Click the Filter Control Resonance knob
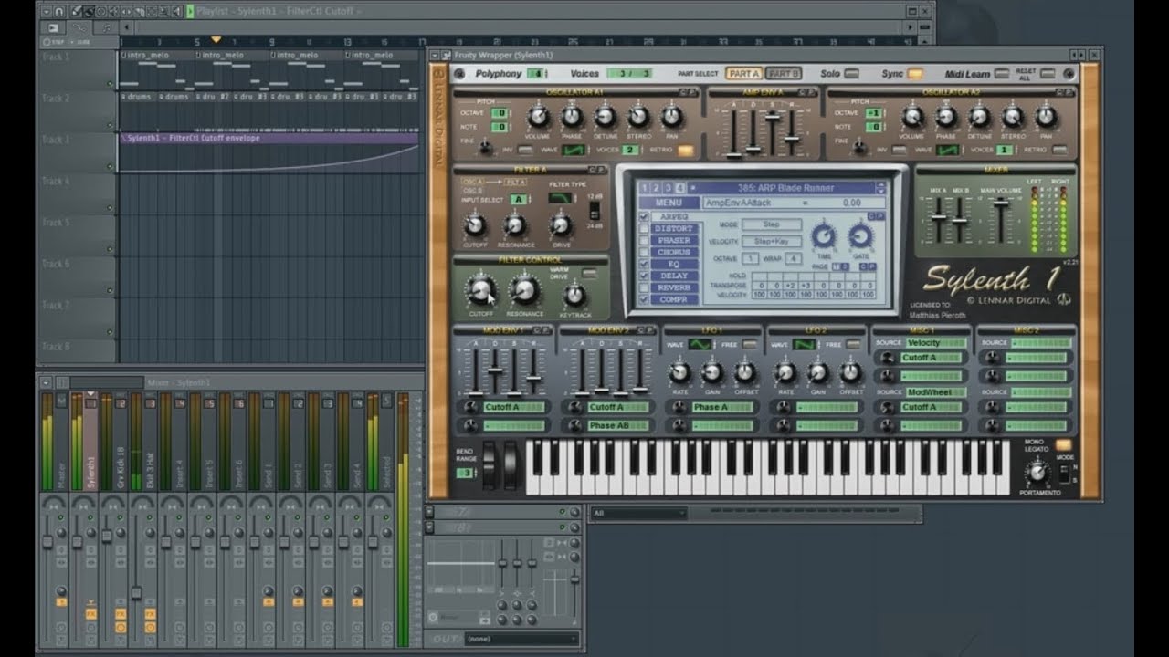 524,290
